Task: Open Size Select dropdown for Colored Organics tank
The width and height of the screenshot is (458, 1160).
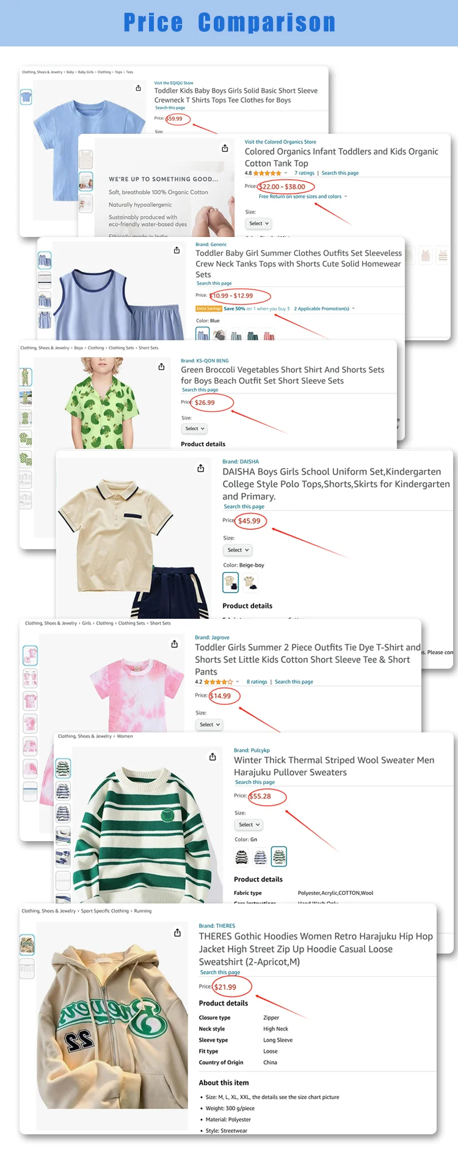Action: coord(259,224)
